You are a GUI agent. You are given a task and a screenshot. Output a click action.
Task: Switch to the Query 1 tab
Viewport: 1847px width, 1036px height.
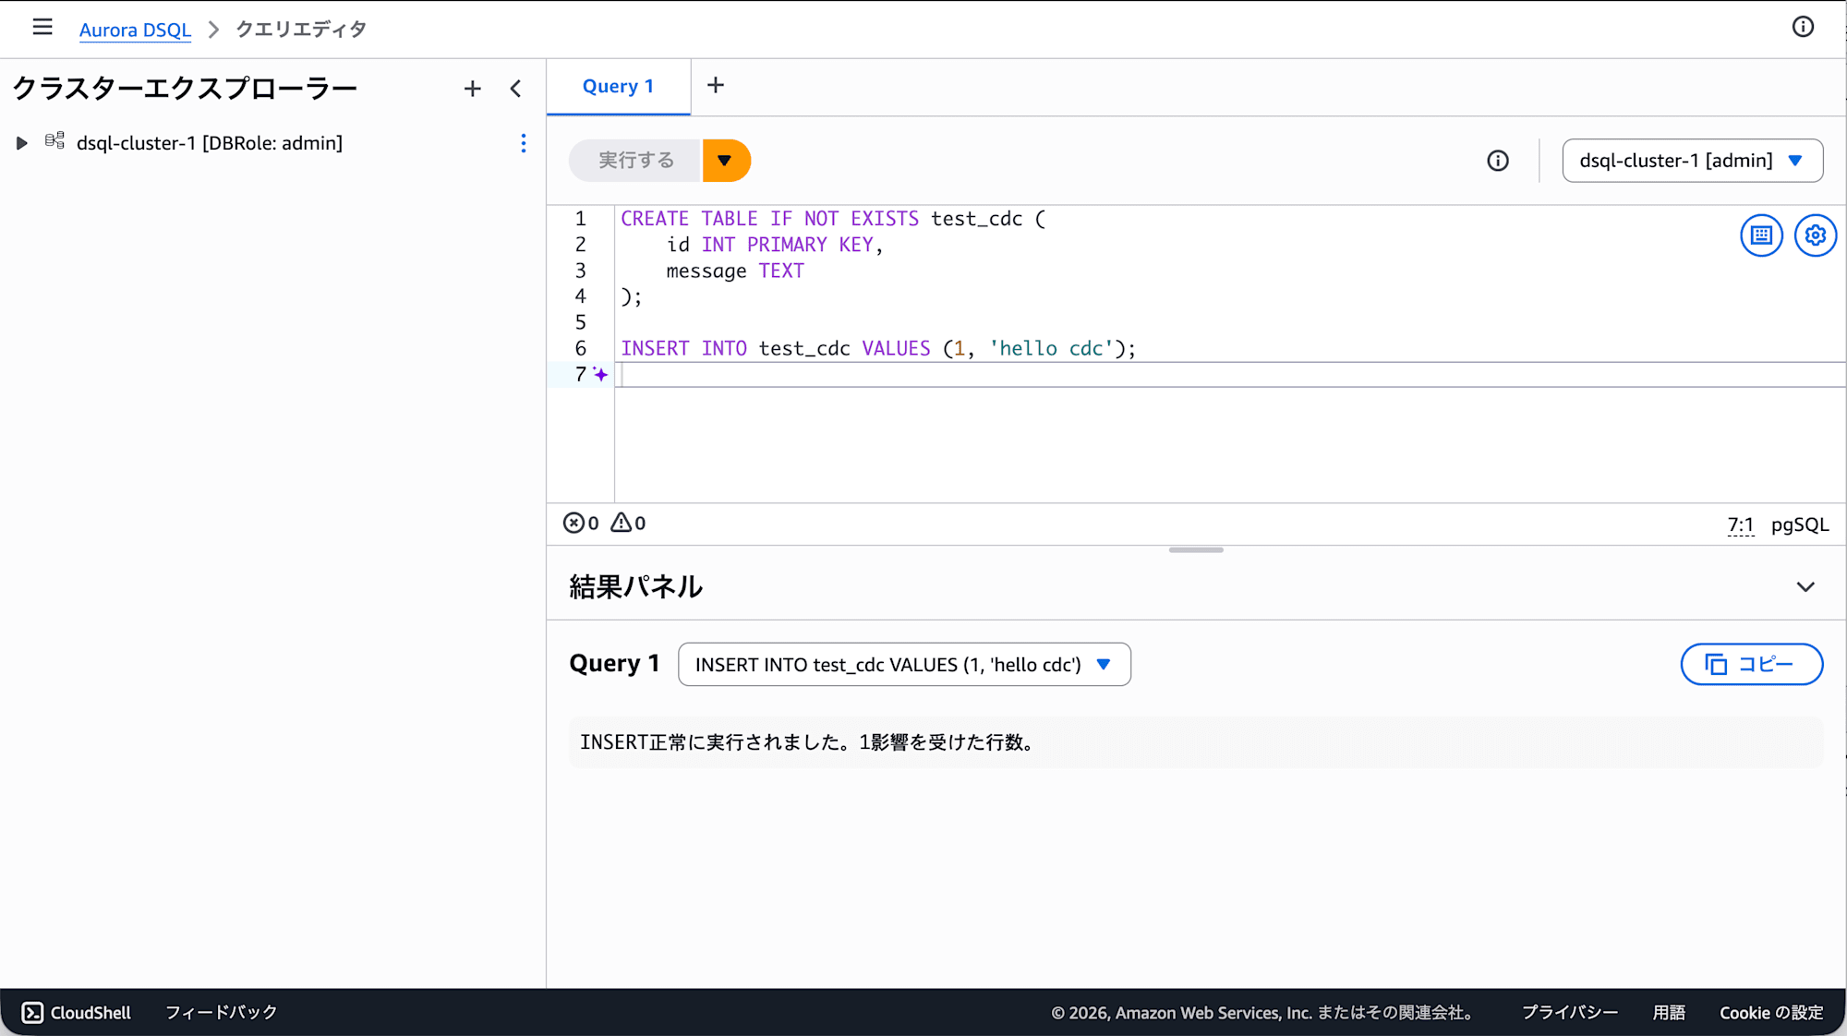[618, 87]
